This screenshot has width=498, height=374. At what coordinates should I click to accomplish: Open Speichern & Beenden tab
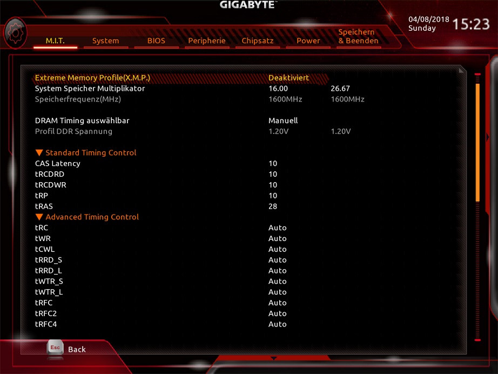pyautogui.click(x=358, y=37)
